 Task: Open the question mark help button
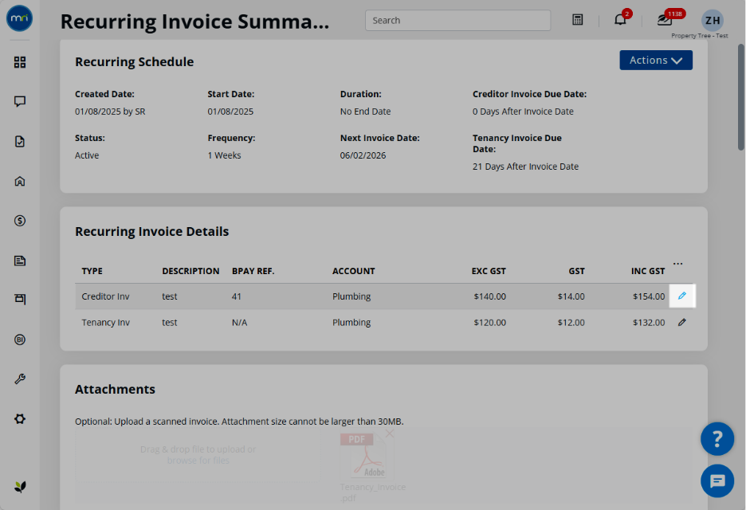(x=717, y=438)
